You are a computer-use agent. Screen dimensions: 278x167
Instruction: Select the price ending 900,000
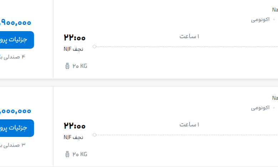point(16,23)
